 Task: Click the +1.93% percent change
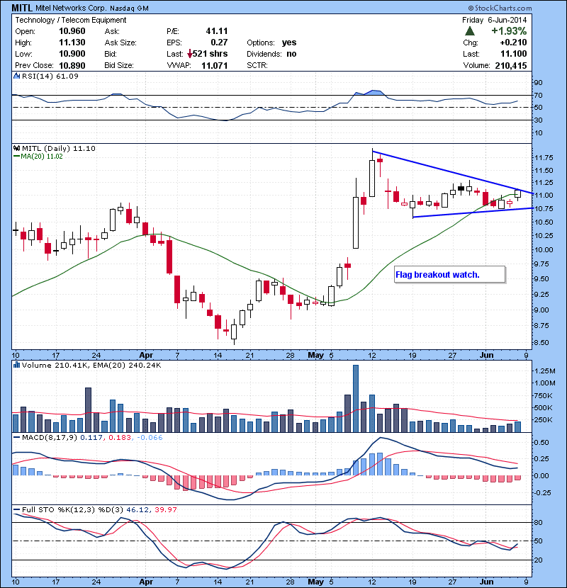coord(509,30)
